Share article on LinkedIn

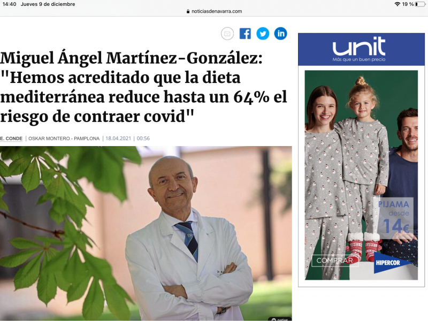coord(280,34)
